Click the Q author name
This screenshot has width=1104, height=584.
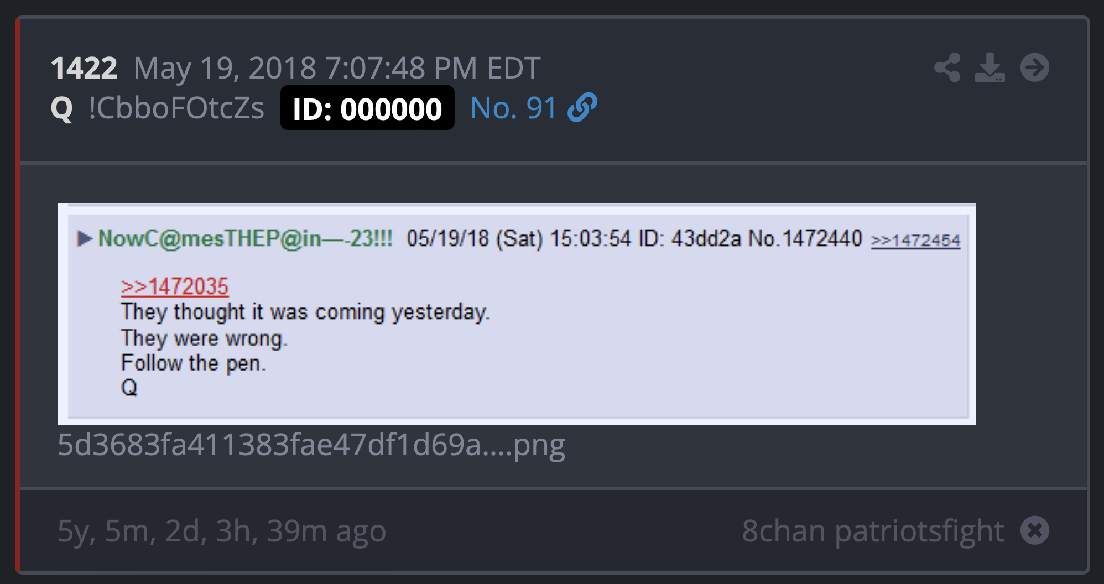point(61,108)
